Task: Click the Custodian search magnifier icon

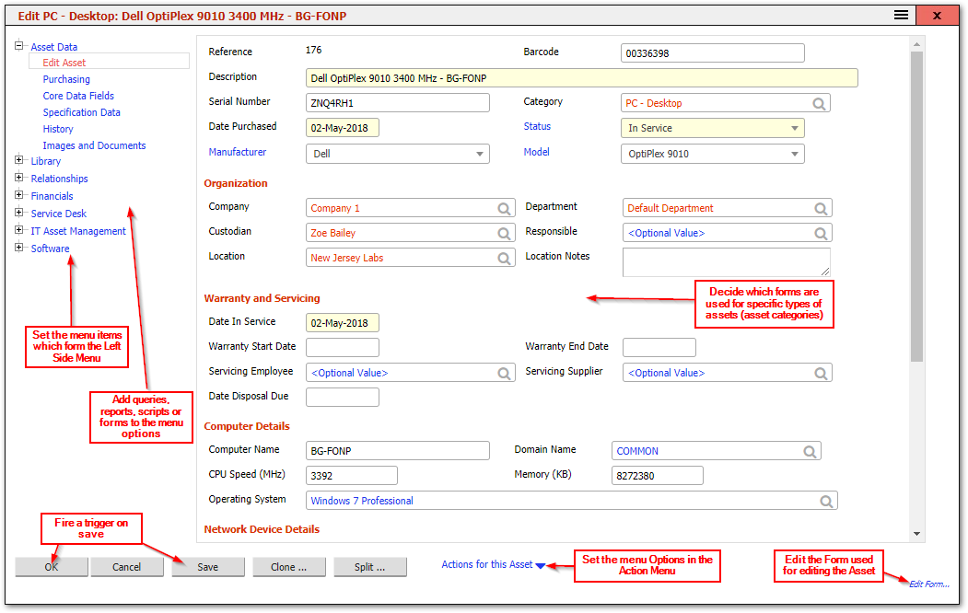Action: tap(504, 234)
